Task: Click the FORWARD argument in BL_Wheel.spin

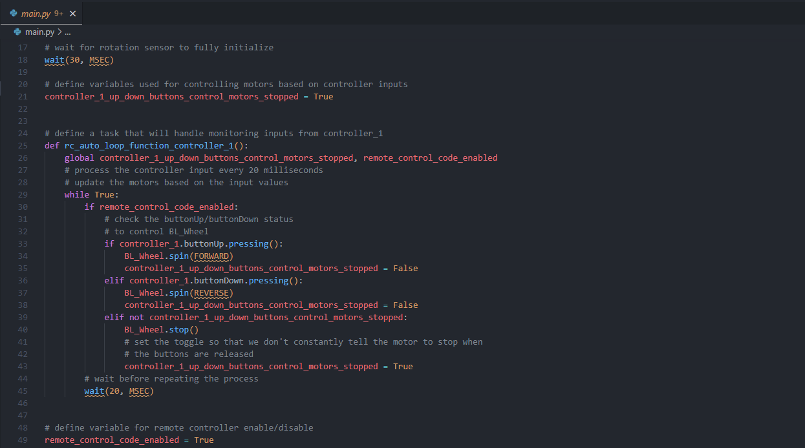Action: pyautogui.click(x=213, y=256)
